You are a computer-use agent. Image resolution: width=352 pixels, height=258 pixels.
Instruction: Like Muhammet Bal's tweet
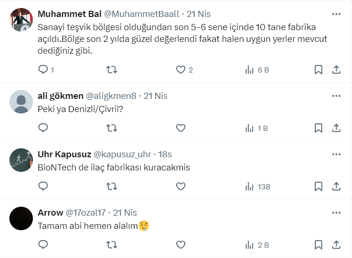[181, 70]
